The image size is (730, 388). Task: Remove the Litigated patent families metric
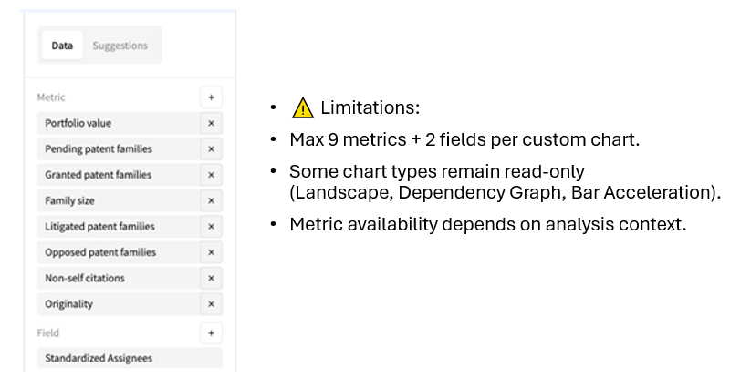click(x=211, y=227)
